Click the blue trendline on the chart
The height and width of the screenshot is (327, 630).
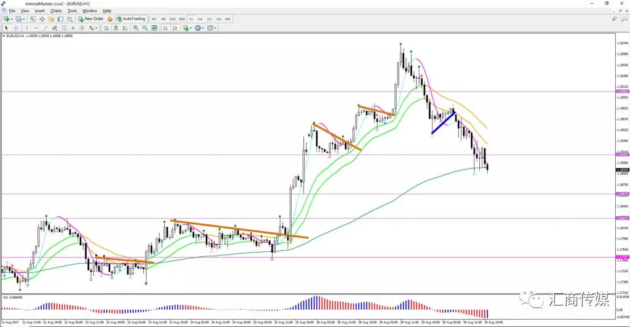pos(443,122)
